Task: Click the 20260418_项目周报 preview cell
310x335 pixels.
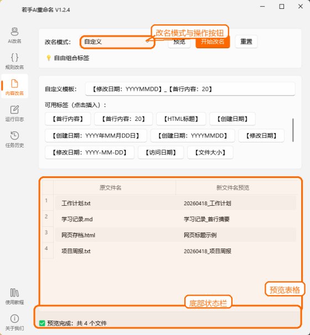Action: (x=208, y=251)
